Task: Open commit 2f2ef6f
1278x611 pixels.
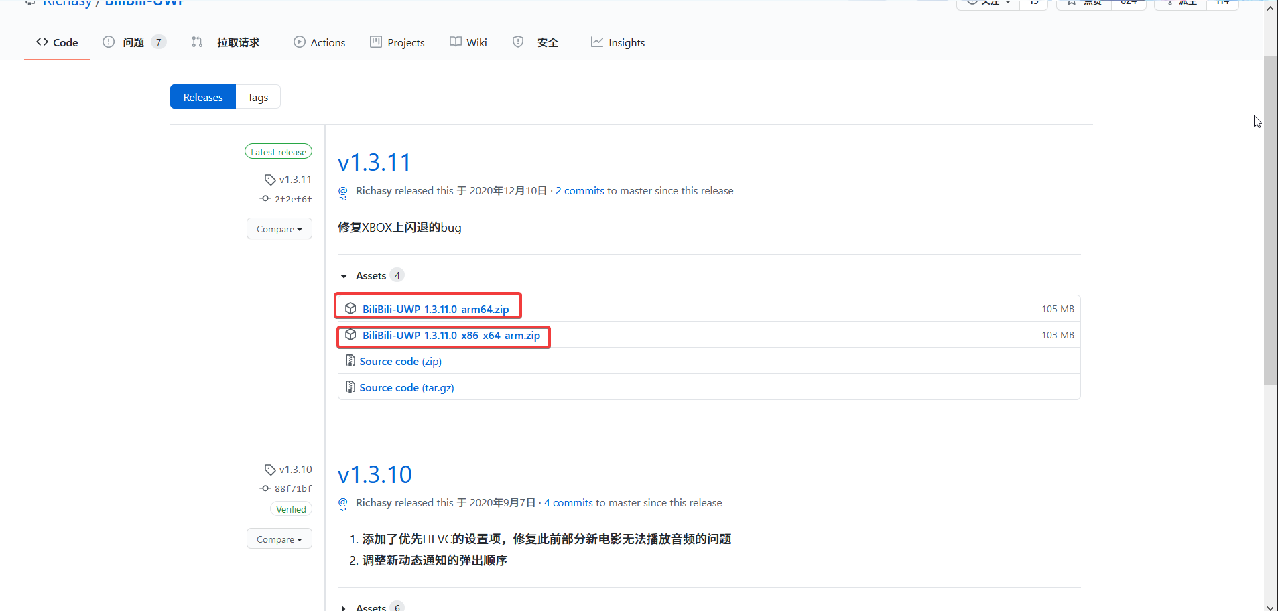Action: [294, 199]
